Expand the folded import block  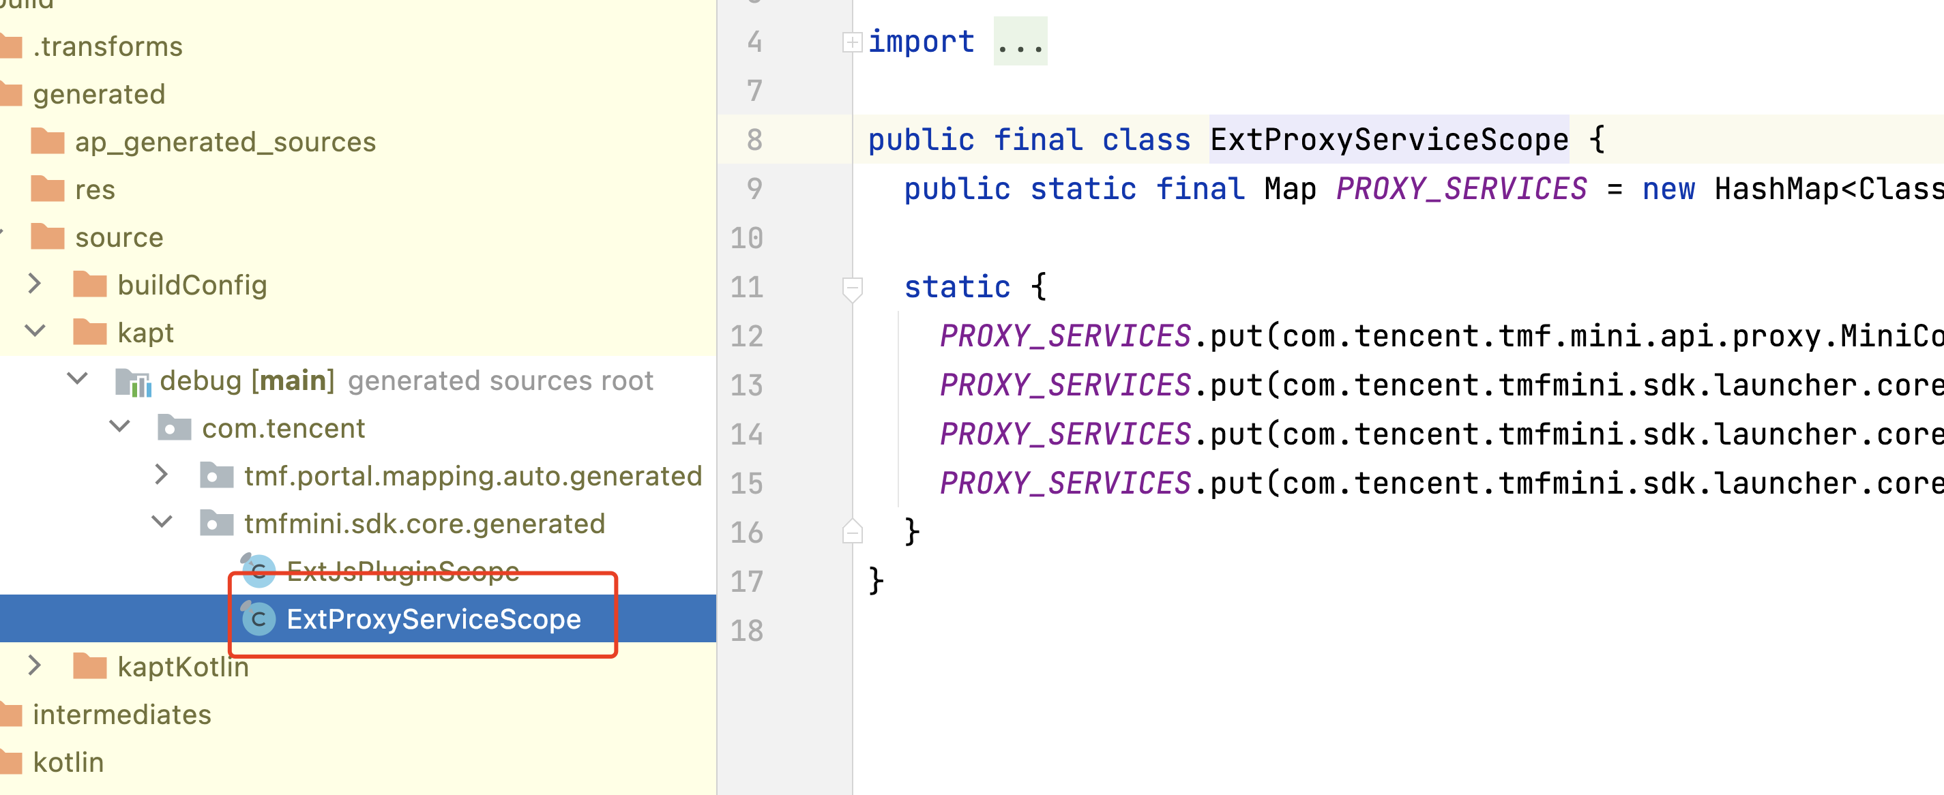click(852, 42)
